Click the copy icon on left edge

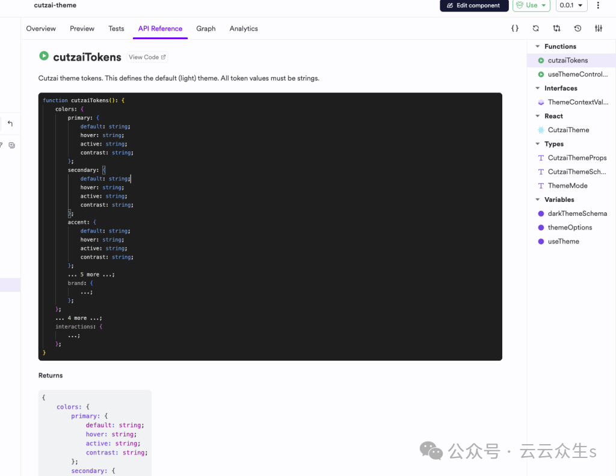pos(12,145)
